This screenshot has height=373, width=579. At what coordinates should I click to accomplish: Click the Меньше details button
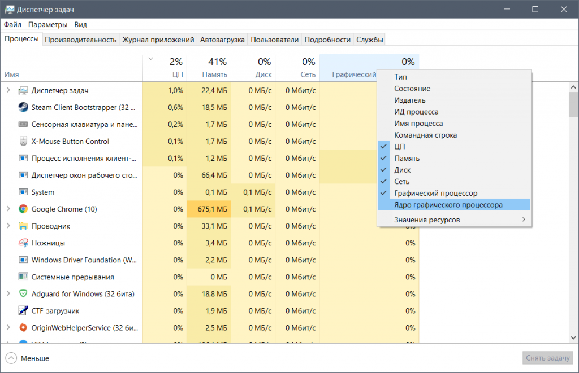point(27,358)
